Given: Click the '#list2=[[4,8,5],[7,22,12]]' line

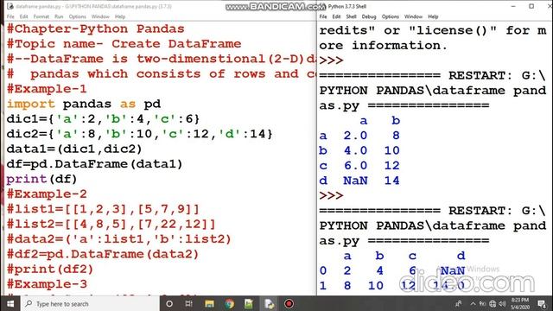Looking at the screenshot, I should [x=111, y=225].
